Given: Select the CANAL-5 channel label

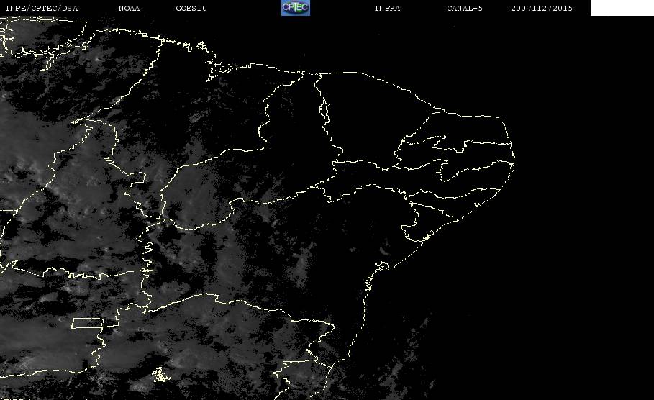Looking at the screenshot, I should tap(465, 9).
